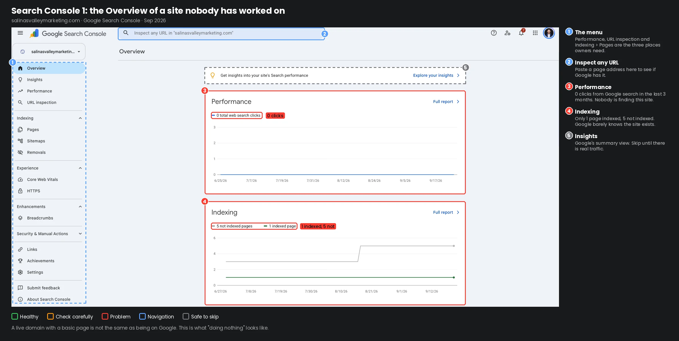Viewport: 679px width, 341px height.
Task: Click the About Search Console info icon
Action: coord(20,299)
